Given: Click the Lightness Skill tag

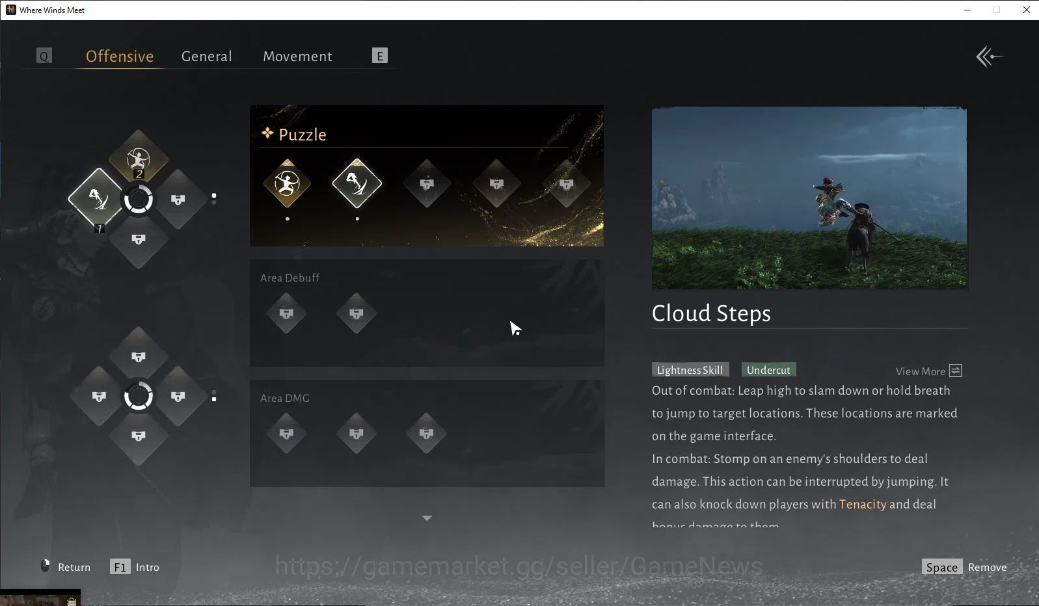Looking at the screenshot, I should tap(690, 370).
